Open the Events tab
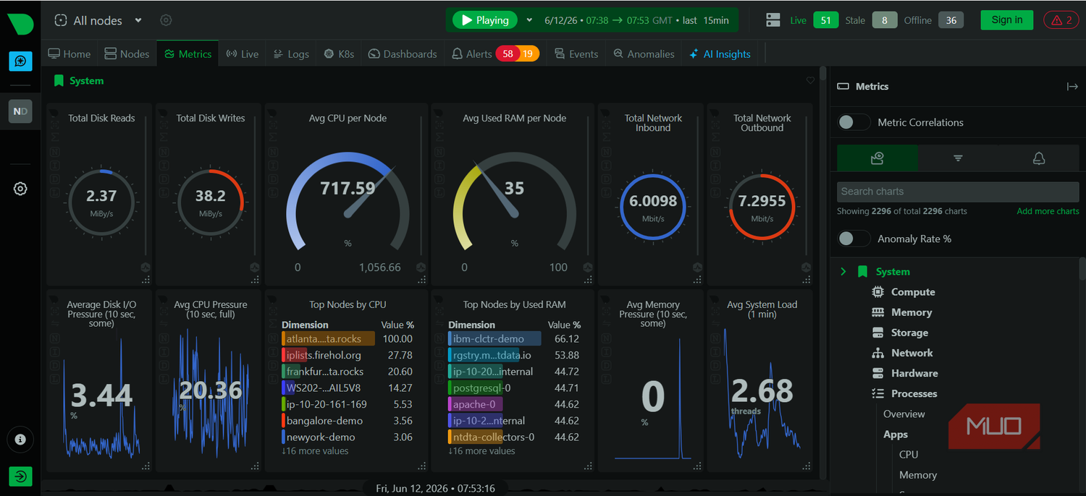The width and height of the screenshot is (1086, 496). tap(576, 54)
